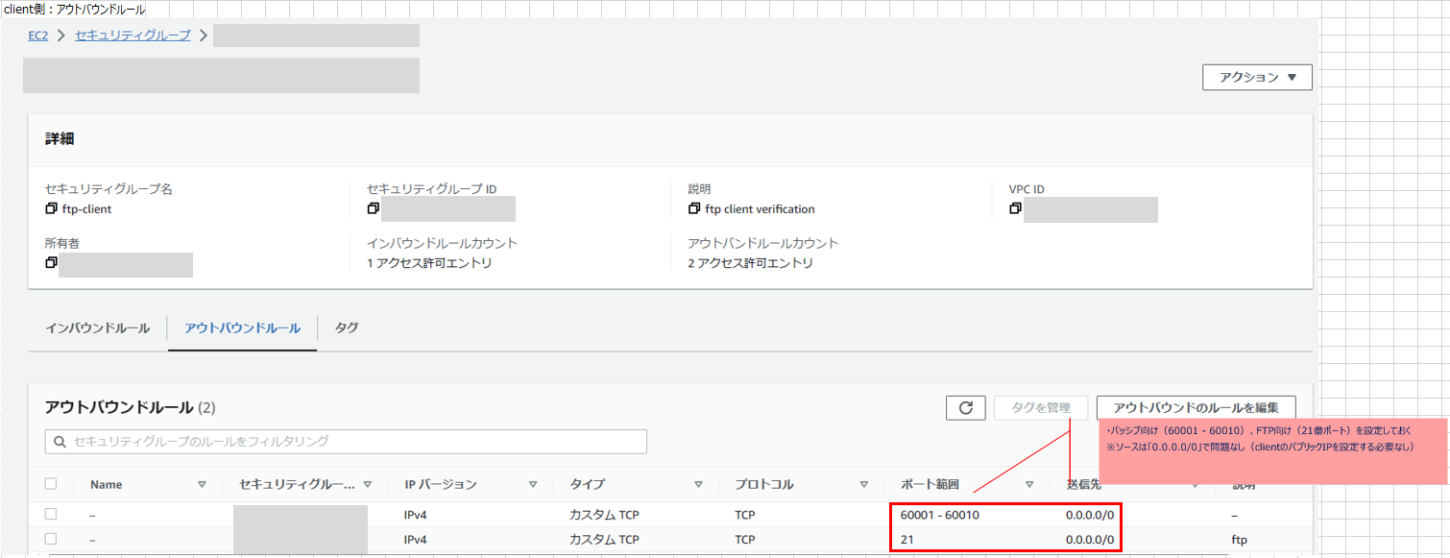The image size is (1450, 558).
Task: Click IPv4 in the port 21 row
Action: (417, 540)
